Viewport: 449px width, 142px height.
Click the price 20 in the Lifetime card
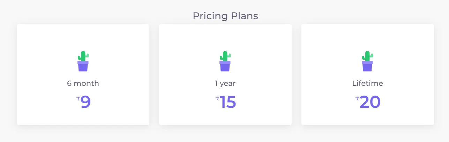tap(370, 102)
